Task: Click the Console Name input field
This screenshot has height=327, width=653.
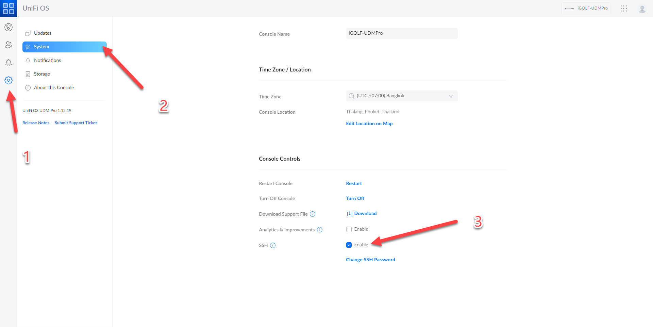Action: pyautogui.click(x=402, y=33)
